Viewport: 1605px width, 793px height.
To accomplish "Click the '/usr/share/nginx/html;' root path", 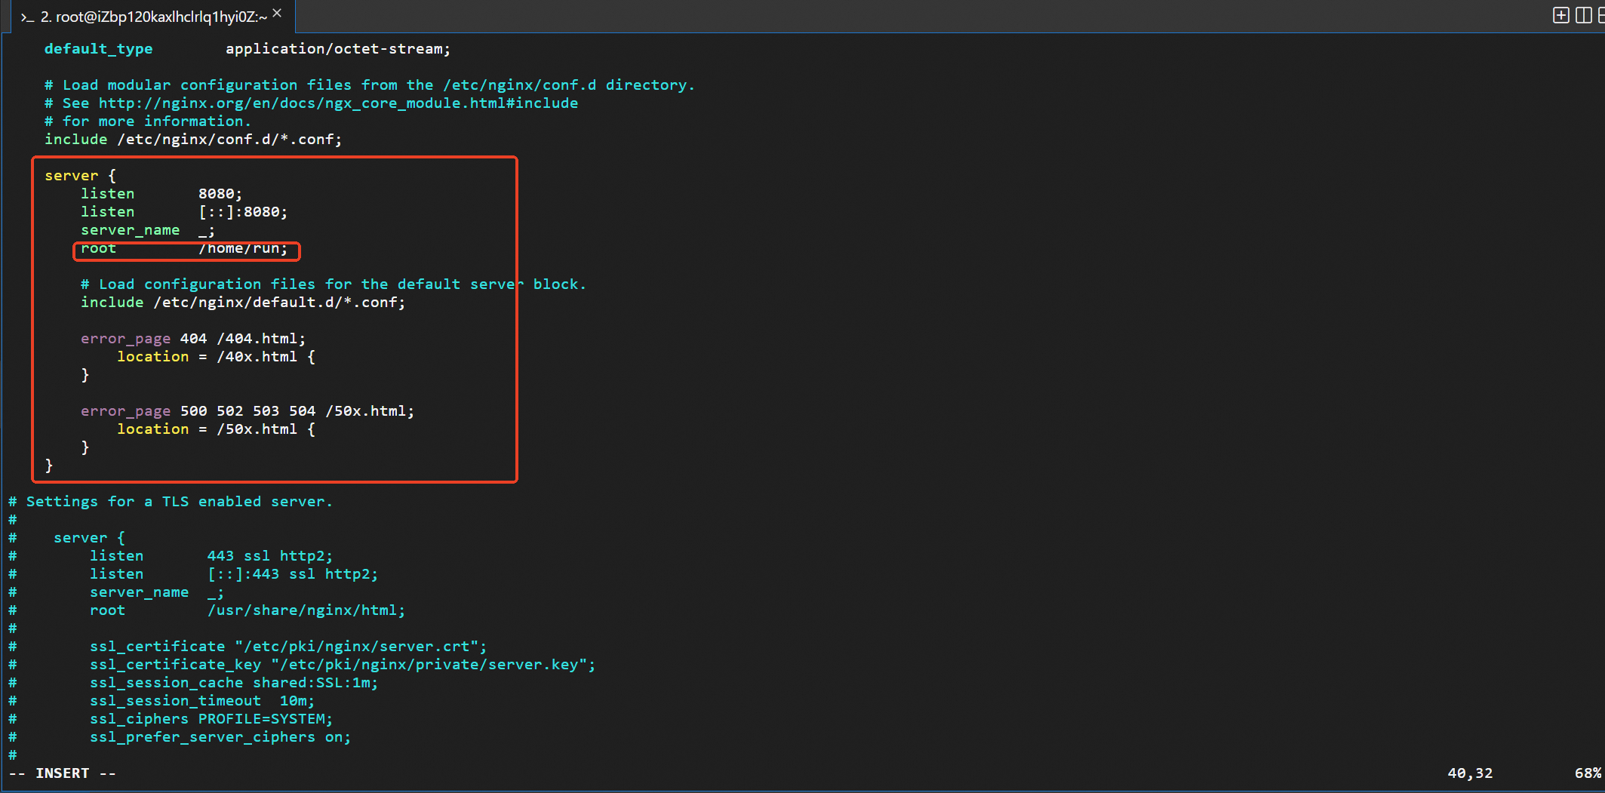I will (x=306, y=610).
